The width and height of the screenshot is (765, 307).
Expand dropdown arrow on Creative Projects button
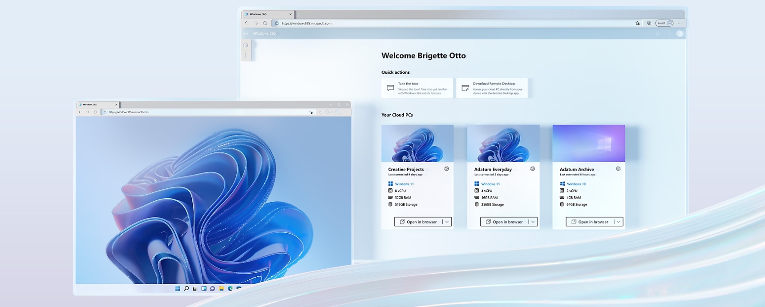coord(447,222)
